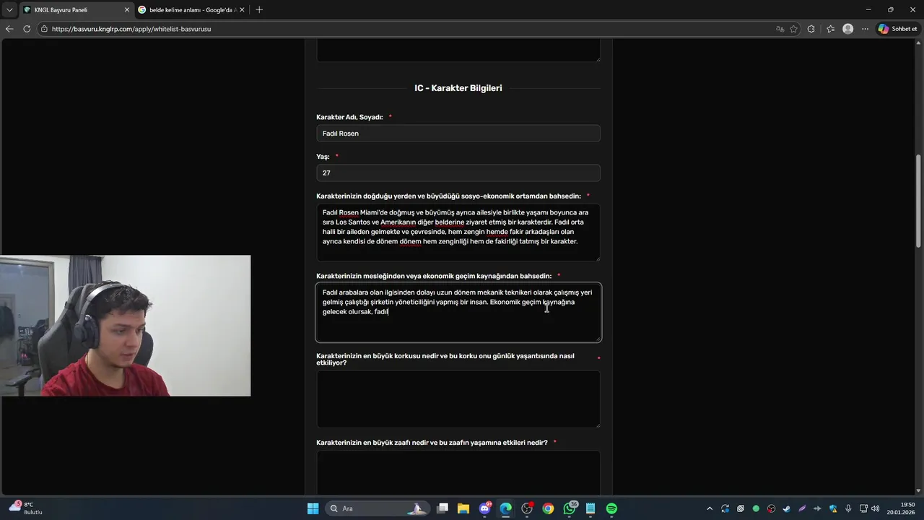Click the en büyük zaafı text area

pyautogui.click(x=458, y=473)
